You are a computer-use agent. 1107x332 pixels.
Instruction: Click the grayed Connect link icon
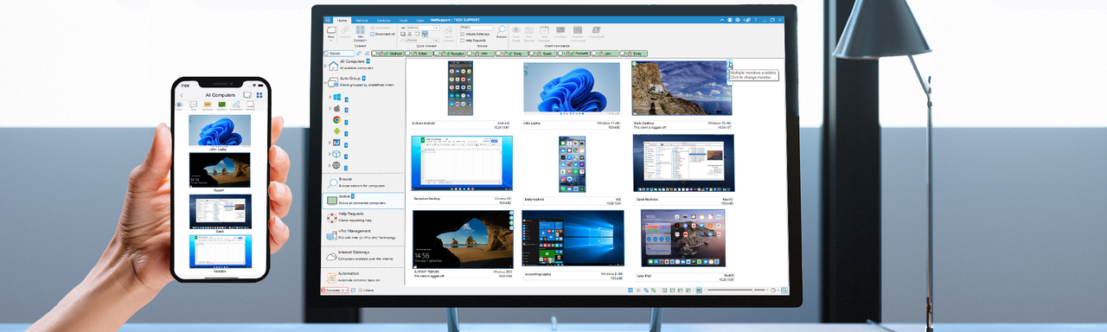pyautogui.click(x=345, y=32)
